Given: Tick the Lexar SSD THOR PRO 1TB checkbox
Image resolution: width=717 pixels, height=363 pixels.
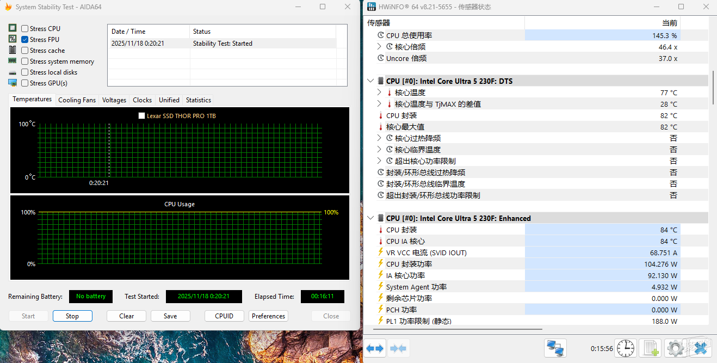Looking at the screenshot, I should (142, 116).
